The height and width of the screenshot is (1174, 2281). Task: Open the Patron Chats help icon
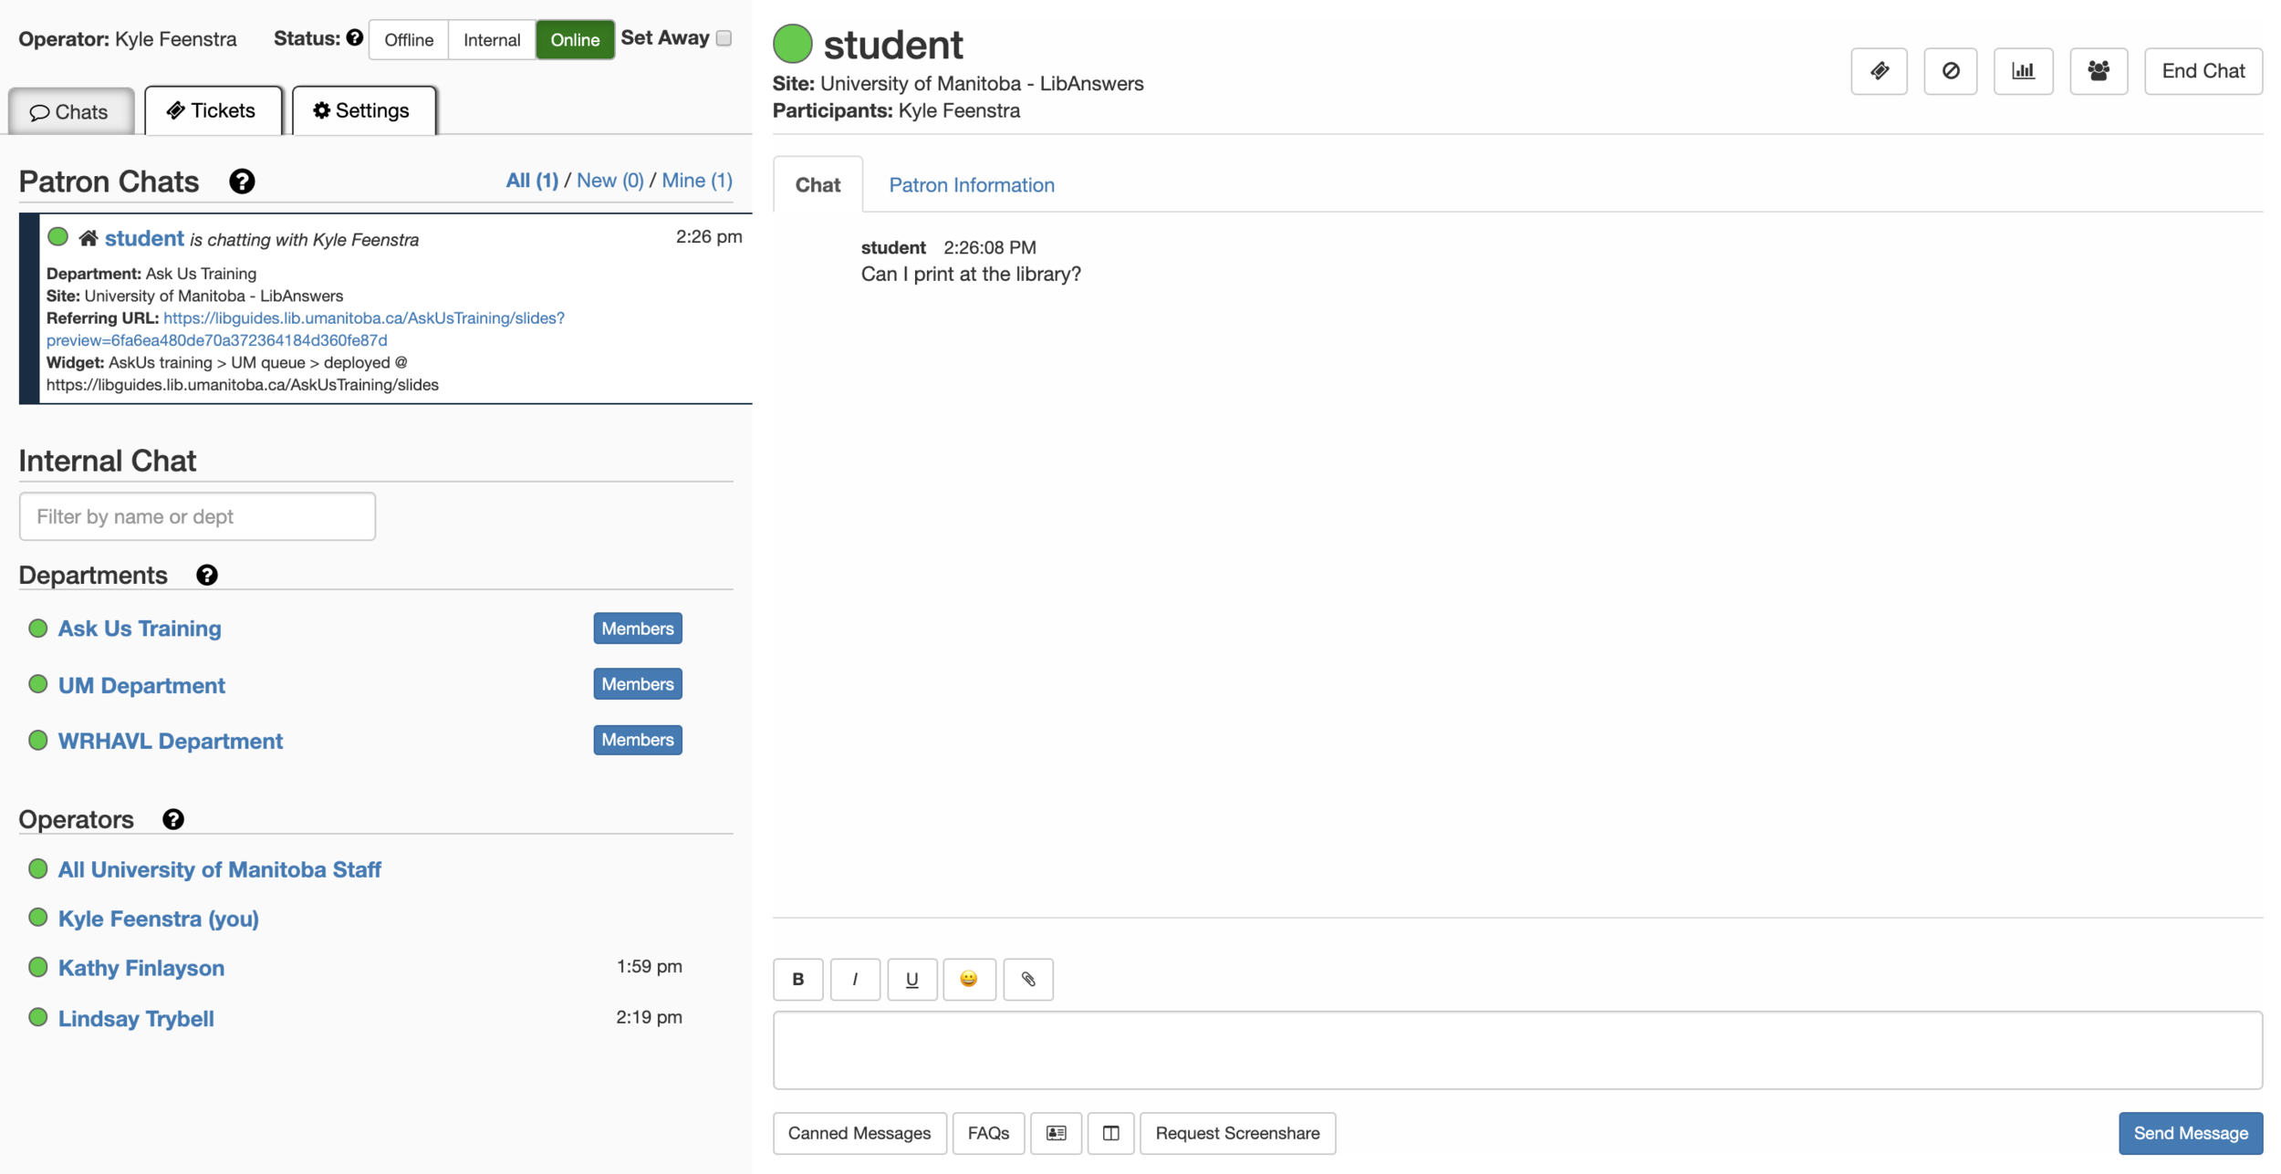pos(242,182)
